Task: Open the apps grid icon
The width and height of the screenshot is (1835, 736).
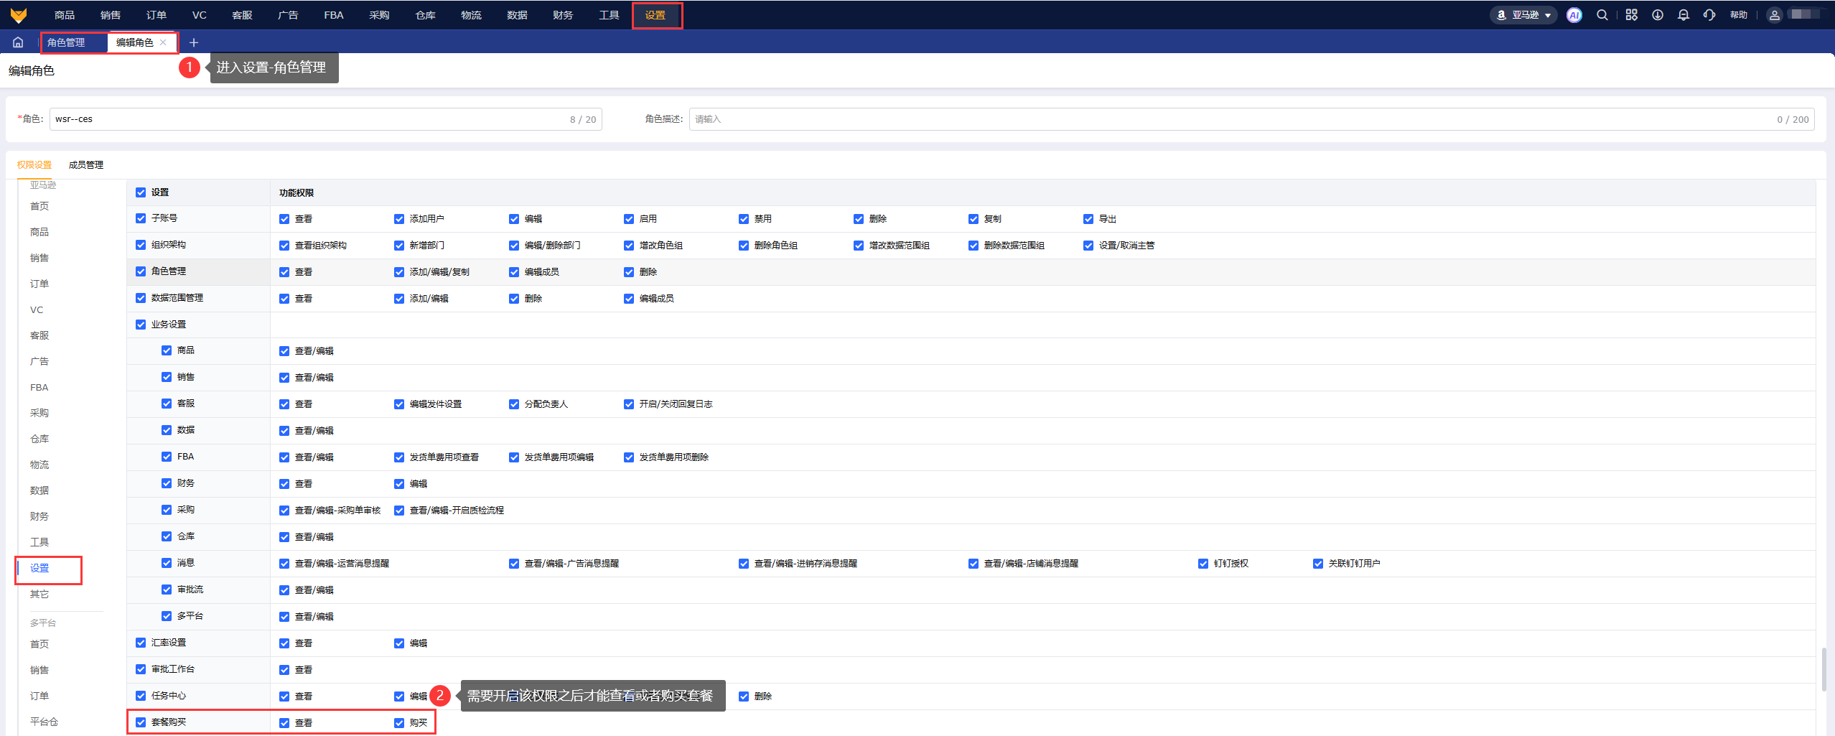Action: 1631,15
